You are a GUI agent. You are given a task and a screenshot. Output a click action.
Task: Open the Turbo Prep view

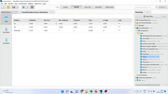click(x=87, y=7)
